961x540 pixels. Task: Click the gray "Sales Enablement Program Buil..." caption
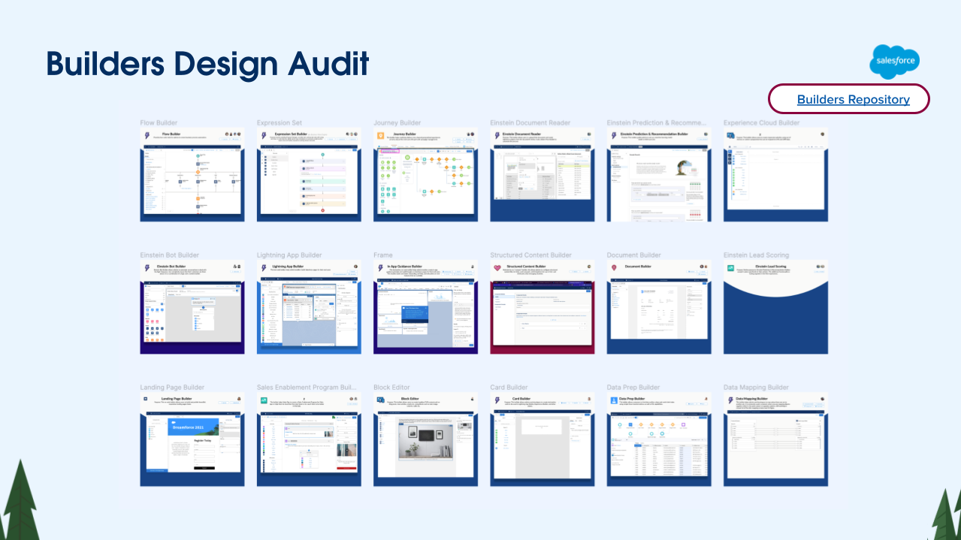[x=307, y=388]
